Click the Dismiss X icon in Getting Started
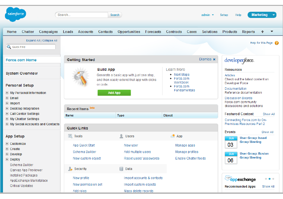The width and height of the screenshot is (283, 199). (214, 59)
